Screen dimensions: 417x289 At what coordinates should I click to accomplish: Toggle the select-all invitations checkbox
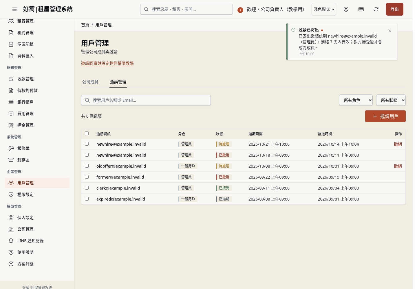(x=87, y=134)
